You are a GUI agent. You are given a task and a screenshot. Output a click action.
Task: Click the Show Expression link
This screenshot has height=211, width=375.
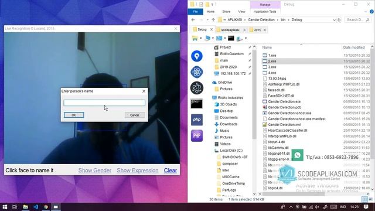coord(138,171)
